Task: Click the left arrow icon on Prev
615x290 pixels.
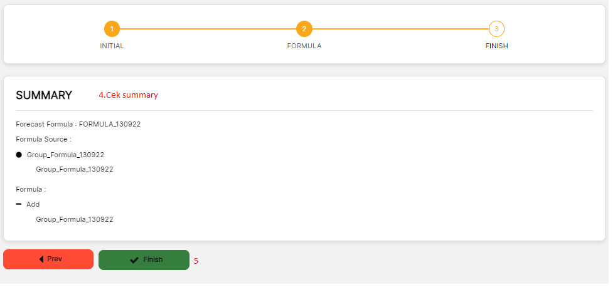Action: click(41, 259)
